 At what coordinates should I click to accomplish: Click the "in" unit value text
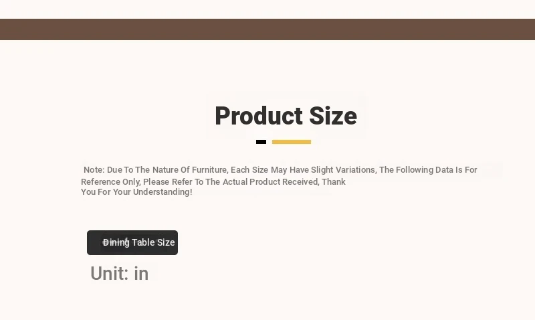(x=141, y=273)
